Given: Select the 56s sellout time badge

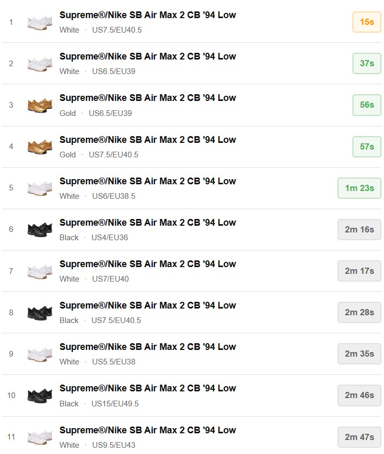Looking at the screenshot, I should pyautogui.click(x=366, y=105).
